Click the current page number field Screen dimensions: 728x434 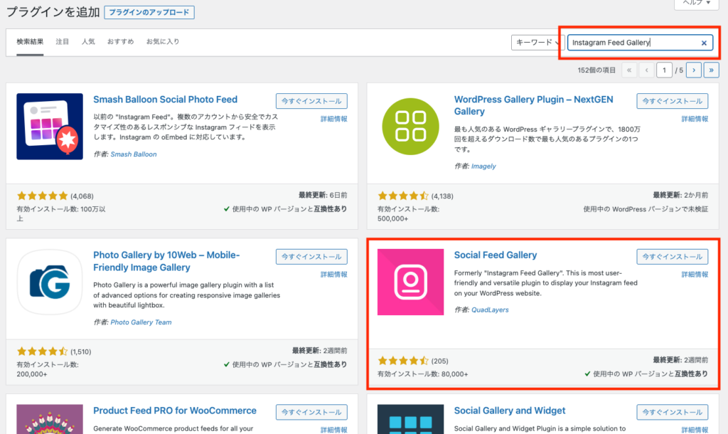(665, 70)
